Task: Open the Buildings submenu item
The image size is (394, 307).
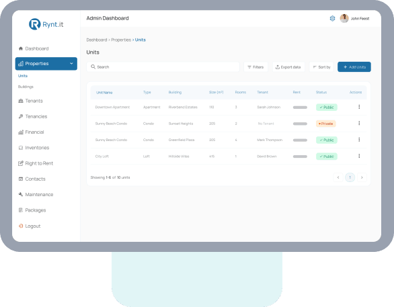Action: point(26,87)
